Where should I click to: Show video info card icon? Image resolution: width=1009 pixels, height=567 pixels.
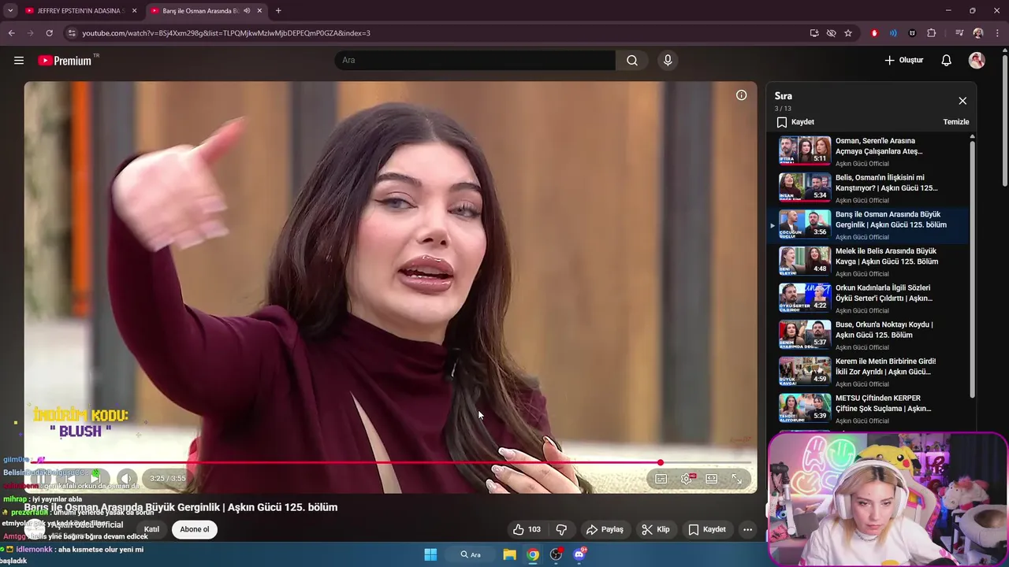741,95
